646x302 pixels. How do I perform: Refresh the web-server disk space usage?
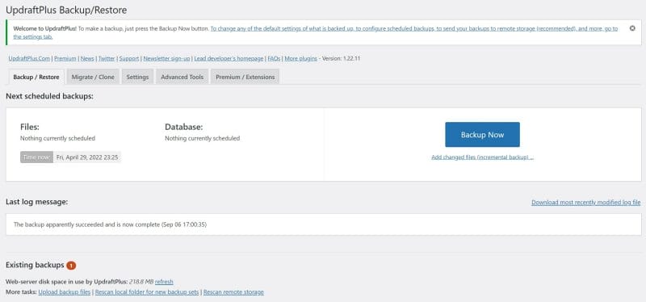coord(164,282)
